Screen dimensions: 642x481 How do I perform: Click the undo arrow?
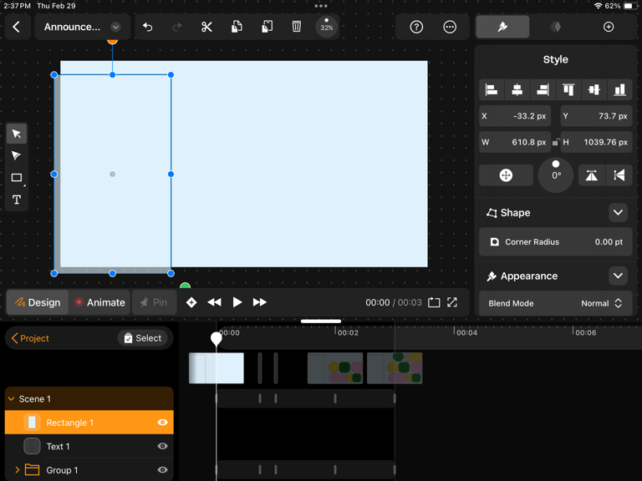[x=147, y=27]
